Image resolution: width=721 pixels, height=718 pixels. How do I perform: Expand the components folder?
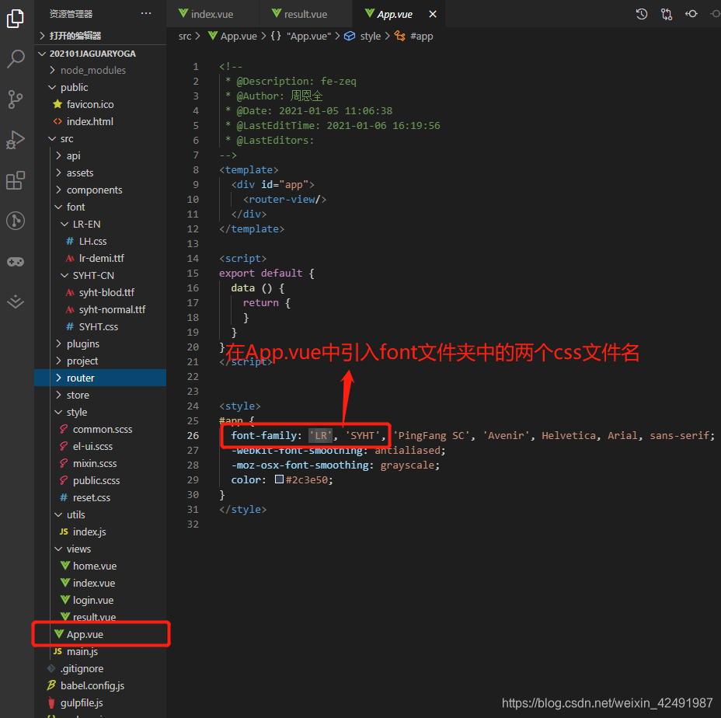click(x=99, y=190)
